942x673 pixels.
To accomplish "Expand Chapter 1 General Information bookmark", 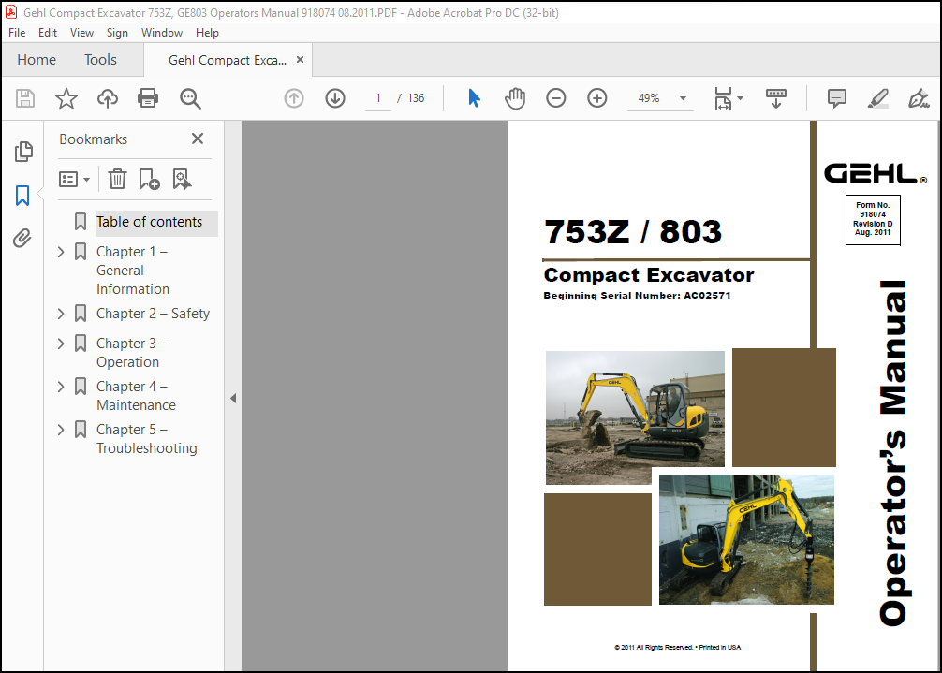I will pyautogui.click(x=61, y=252).
